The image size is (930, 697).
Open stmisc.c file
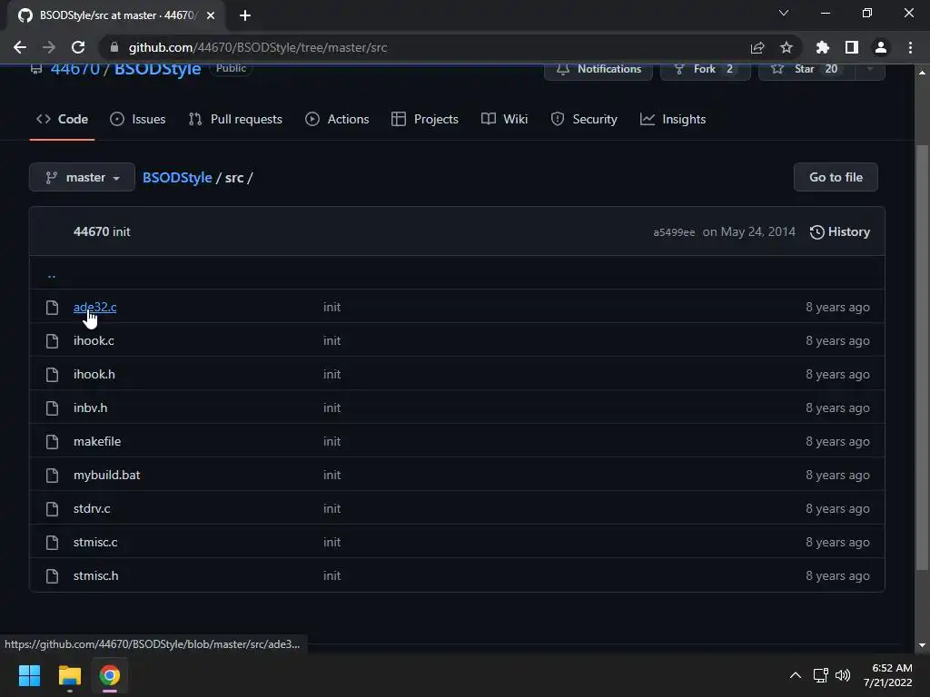click(95, 543)
